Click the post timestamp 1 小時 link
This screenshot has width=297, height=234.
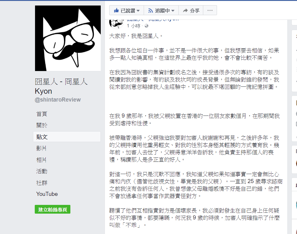pos(133,26)
